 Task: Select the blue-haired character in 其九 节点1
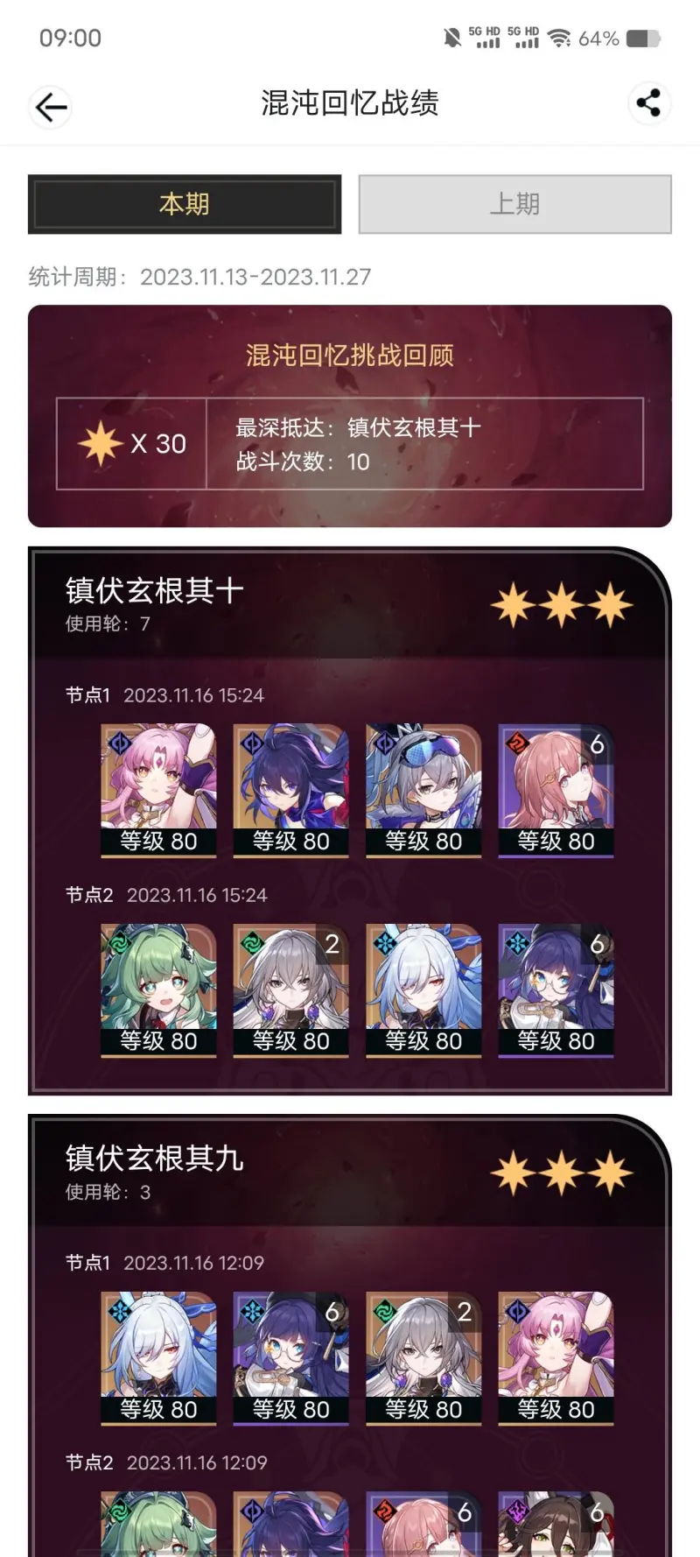pyautogui.click(x=158, y=1359)
